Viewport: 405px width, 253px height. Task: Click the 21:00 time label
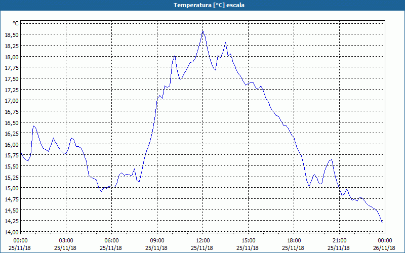(339, 241)
